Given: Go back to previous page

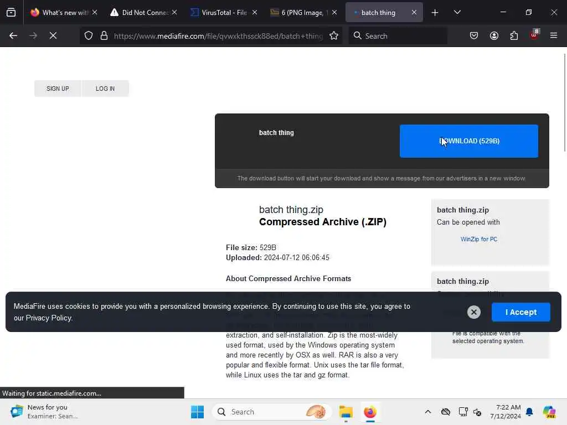Looking at the screenshot, I should tap(13, 36).
